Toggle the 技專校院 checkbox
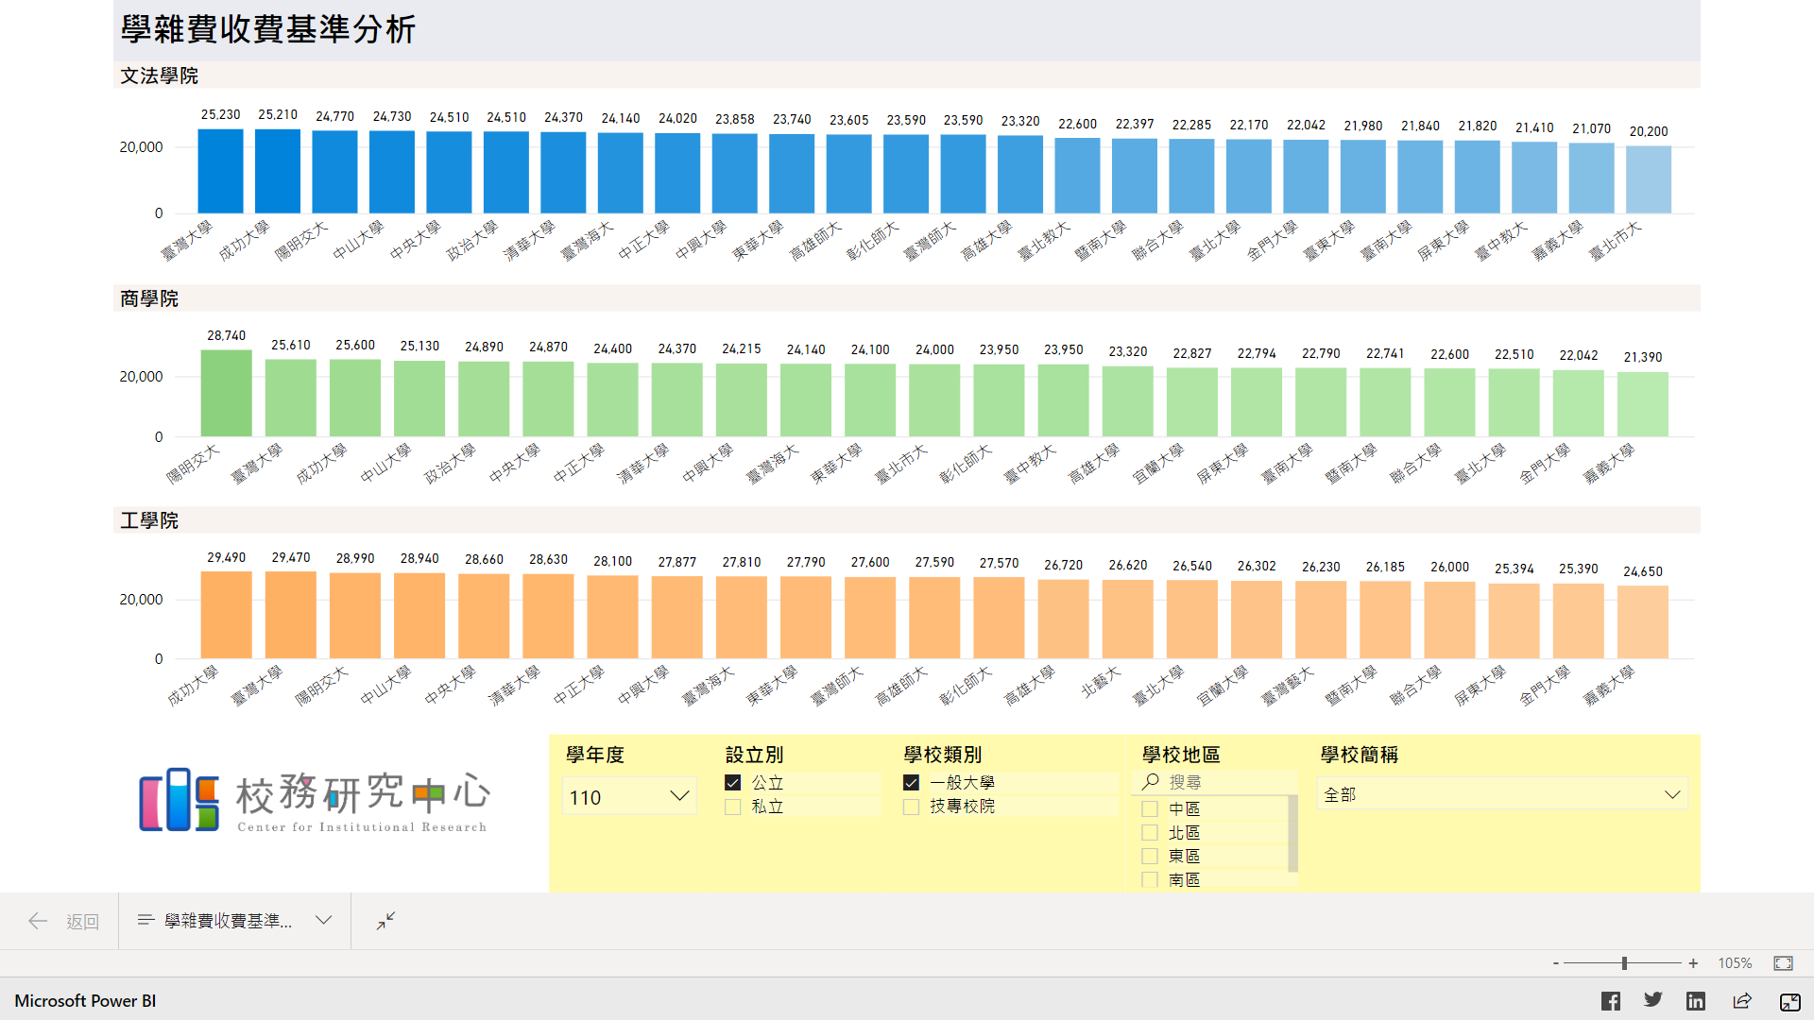The height and width of the screenshot is (1020, 1814). [x=911, y=807]
